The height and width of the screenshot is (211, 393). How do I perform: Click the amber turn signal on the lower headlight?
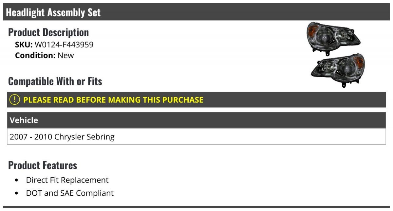tap(359, 62)
